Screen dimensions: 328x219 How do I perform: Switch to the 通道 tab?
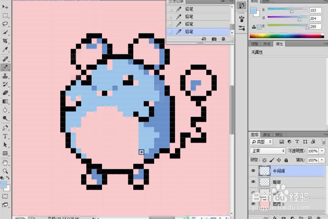(x=267, y=135)
